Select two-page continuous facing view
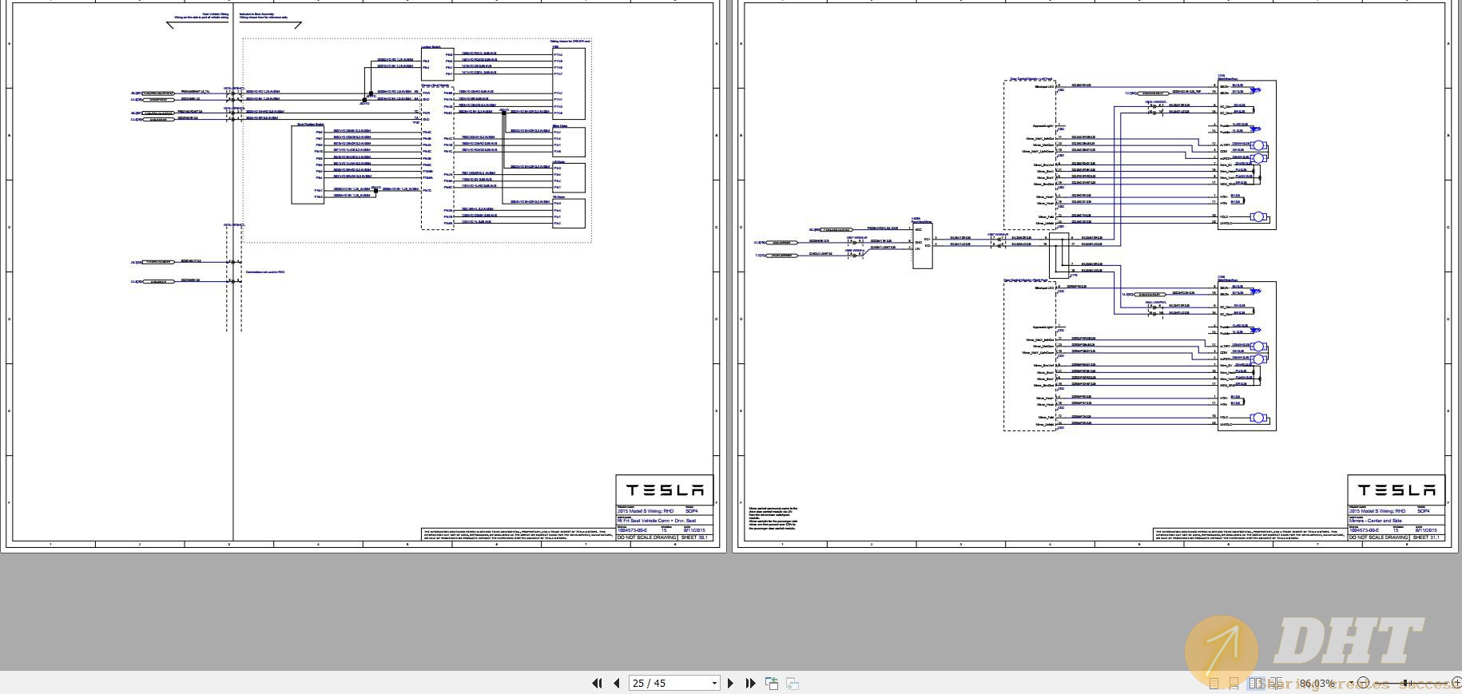The height and width of the screenshot is (694, 1462). [1276, 684]
